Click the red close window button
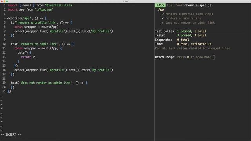The image size is (251, 141). (x=2, y=1)
